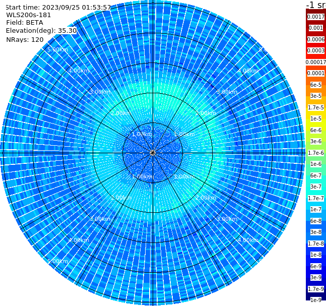Select the 1.7e-6 colorbar label
Image resolution: width=326 pixels, height=306 pixels.
coord(315,153)
